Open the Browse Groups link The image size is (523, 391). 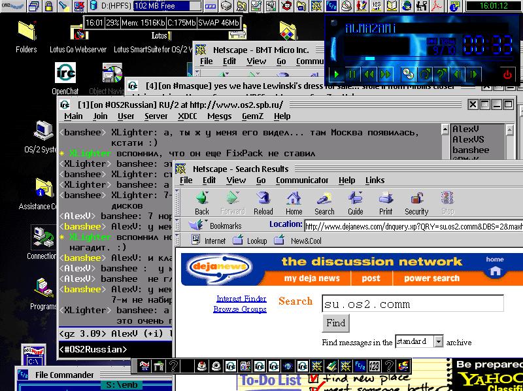[x=240, y=309]
